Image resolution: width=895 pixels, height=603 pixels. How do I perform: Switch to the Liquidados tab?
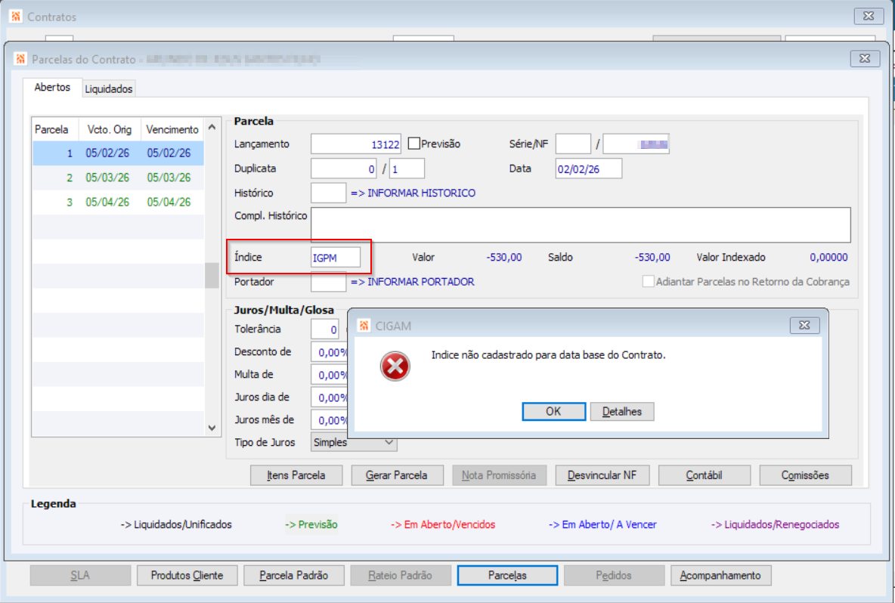click(108, 89)
